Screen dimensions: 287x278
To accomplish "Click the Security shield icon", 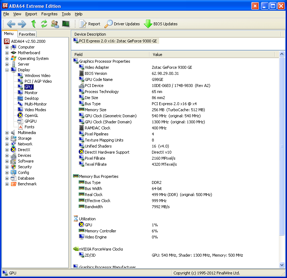I will (x=14, y=167).
